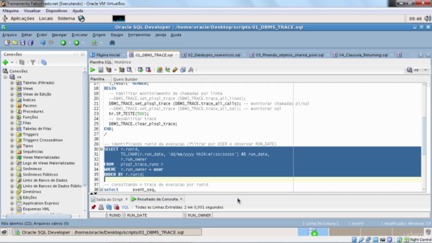This screenshot has height=243, width=432.
Task: Open the Executar menu
Action: pos(80,34)
